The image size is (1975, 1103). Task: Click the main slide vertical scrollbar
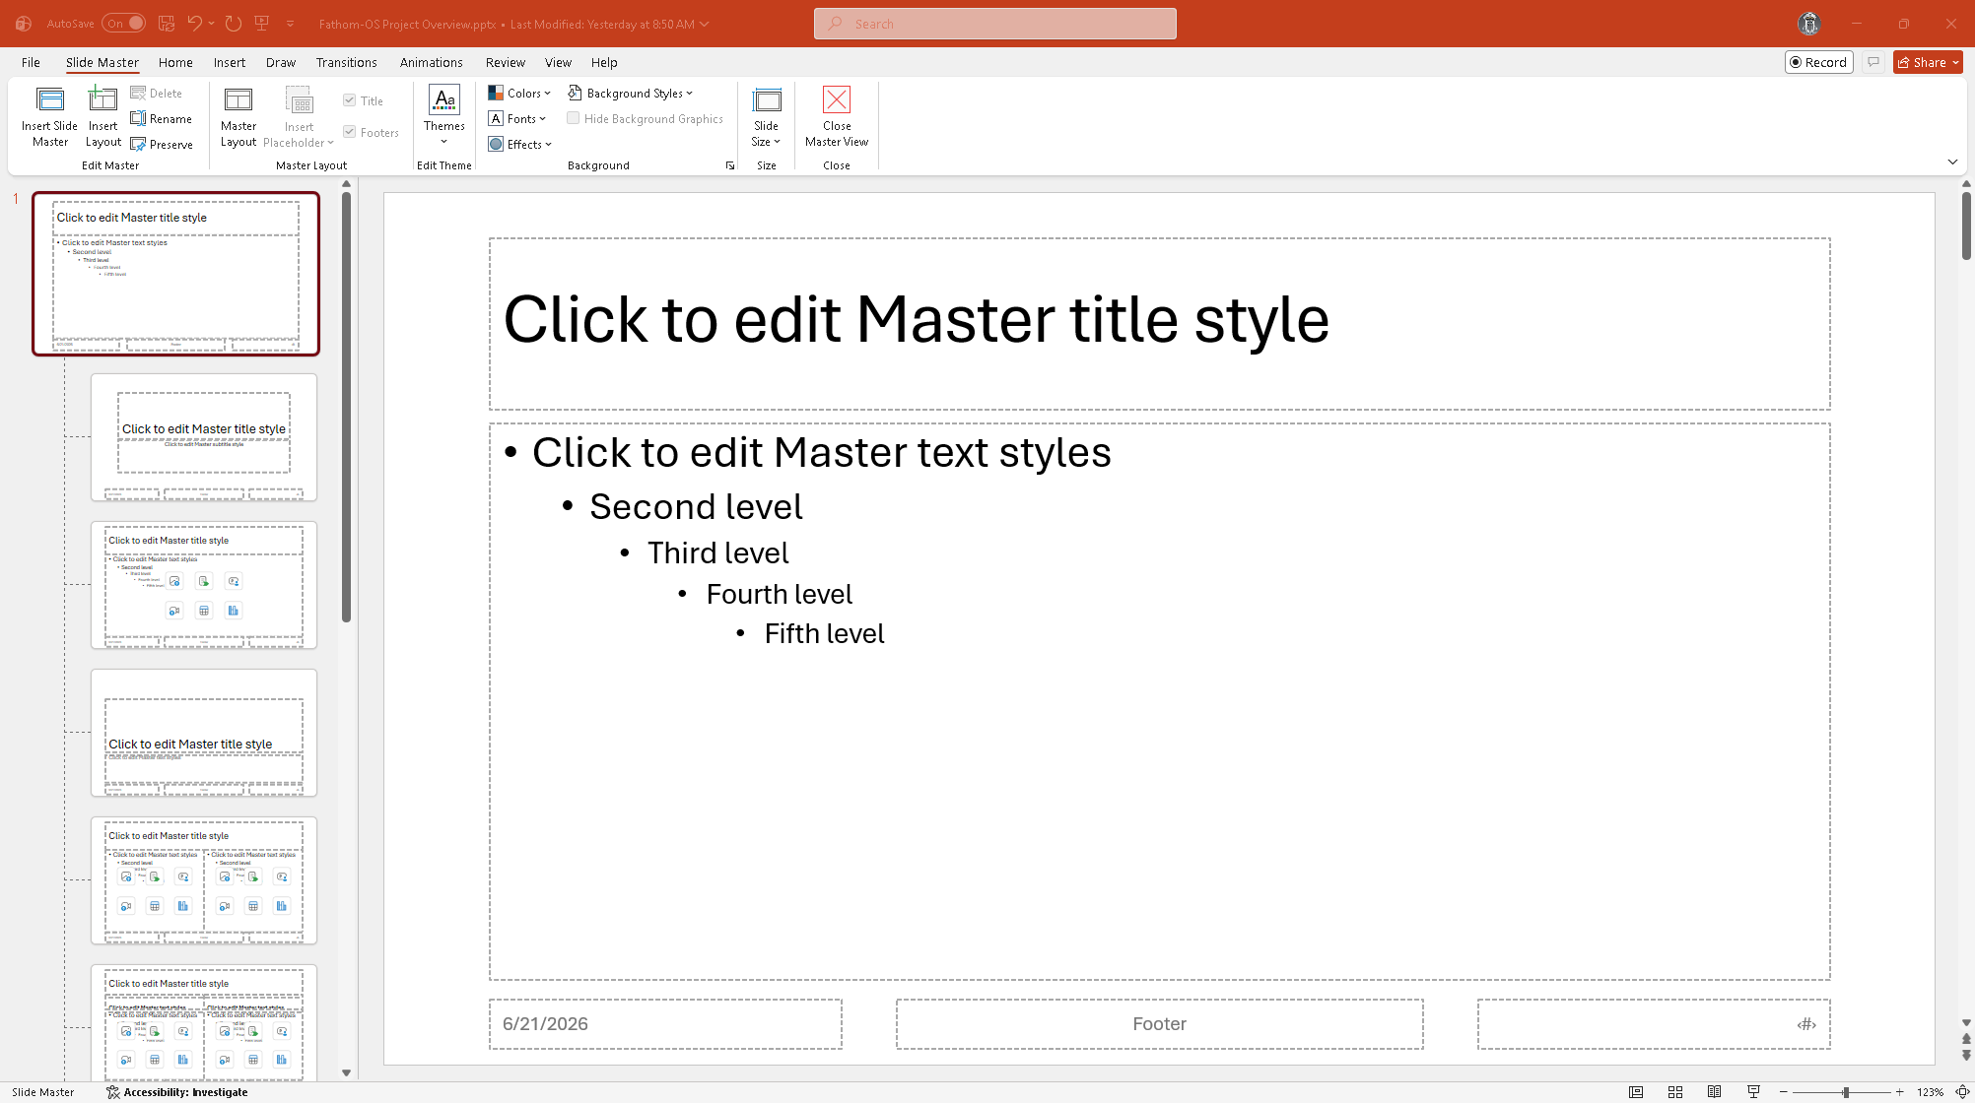(x=1965, y=226)
